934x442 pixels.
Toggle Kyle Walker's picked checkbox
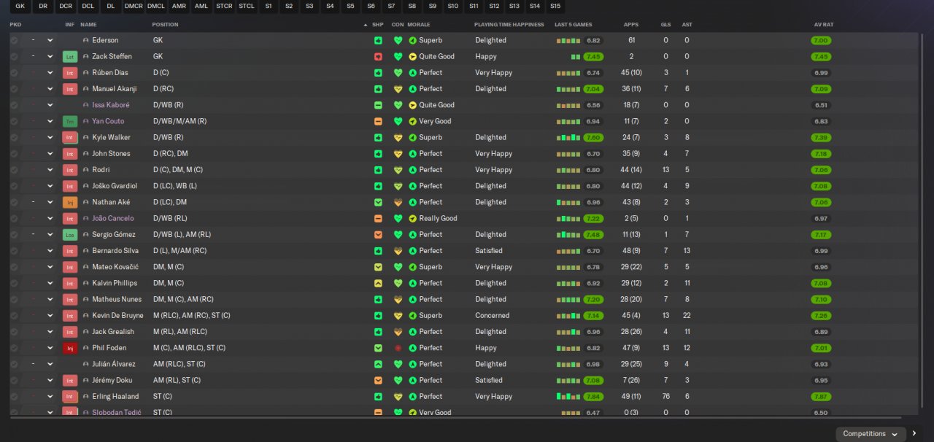[x=14, y=137]
